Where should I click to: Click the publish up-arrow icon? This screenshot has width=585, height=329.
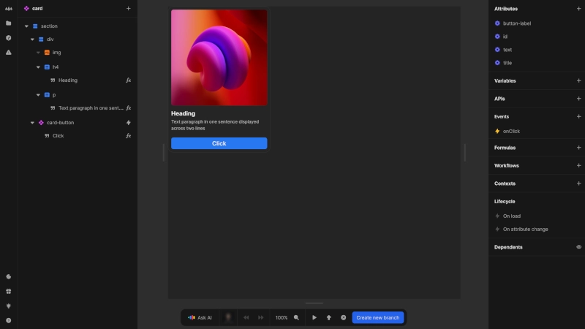328,317
